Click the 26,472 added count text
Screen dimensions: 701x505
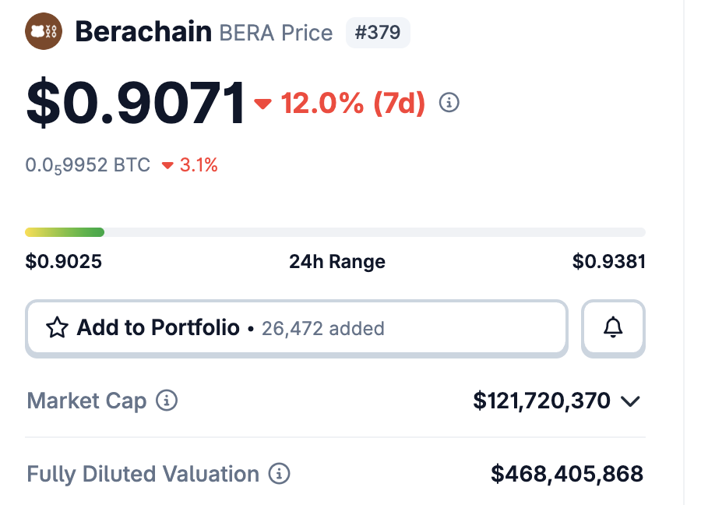tap(323, 328)
